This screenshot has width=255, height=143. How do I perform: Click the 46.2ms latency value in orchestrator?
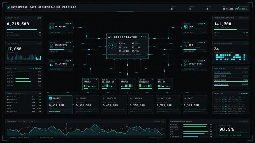(135, 44)
